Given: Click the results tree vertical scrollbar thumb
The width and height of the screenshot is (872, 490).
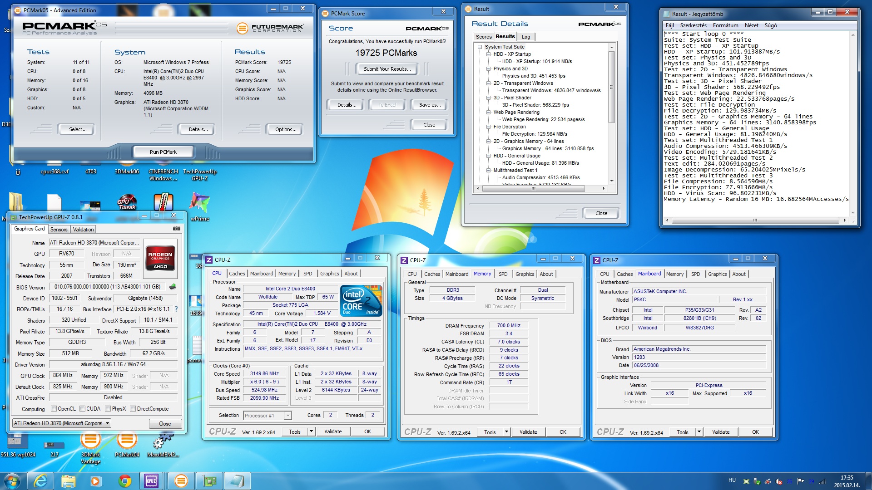Looking at the screenshot, I should 612,87.
